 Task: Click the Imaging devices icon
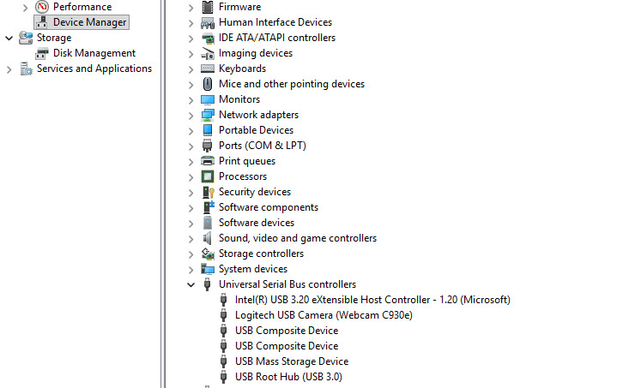click(x=208, y=53)
